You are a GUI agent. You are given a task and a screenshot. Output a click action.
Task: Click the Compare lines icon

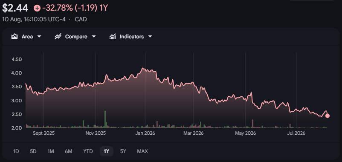(58, 36)
